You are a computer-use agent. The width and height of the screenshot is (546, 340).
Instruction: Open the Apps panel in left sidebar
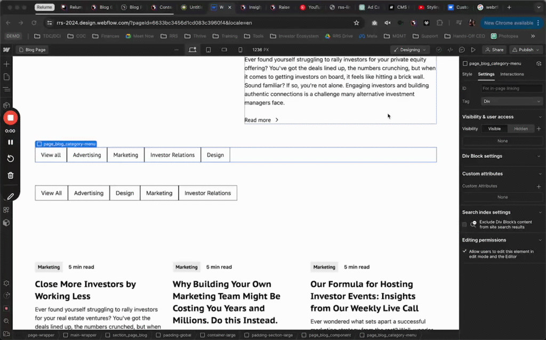click(x=6, y=210)
